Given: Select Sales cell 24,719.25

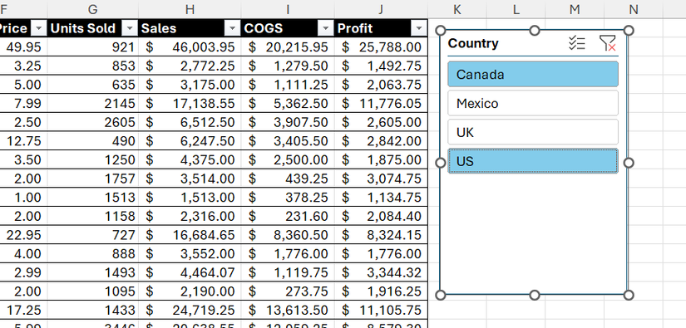Looking at the screenshot, I should (190, 310).
